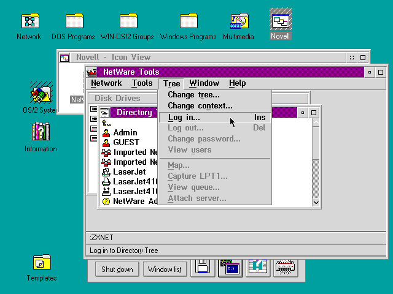The width and height of the screenshot is (393, 294).
Task: Close the open Tree menu
Action: tap(171, 83)
